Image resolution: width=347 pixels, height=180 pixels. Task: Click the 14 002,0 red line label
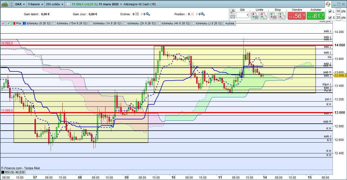(x=6, y=43)
